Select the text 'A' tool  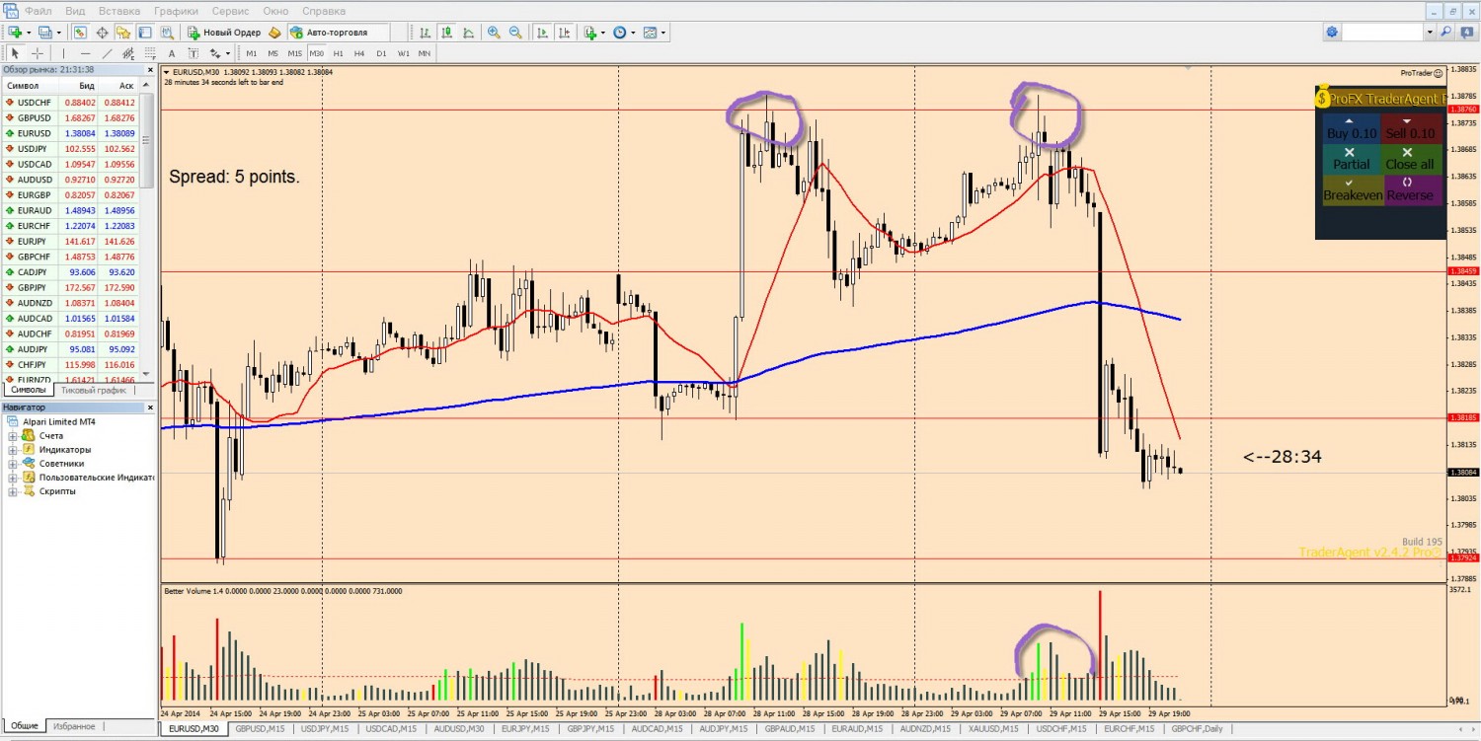click(x=172, y=53)
